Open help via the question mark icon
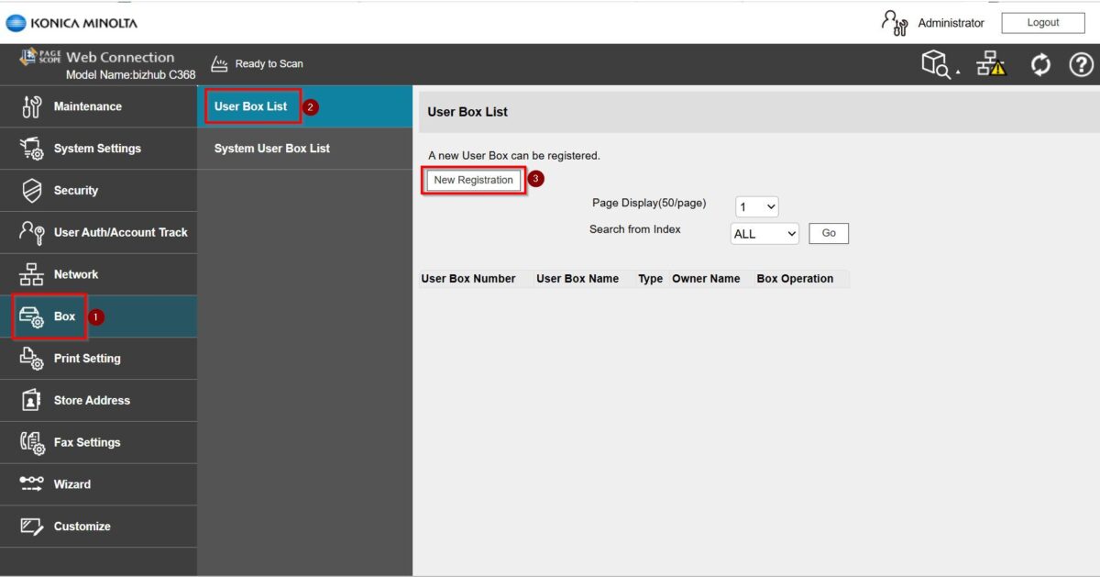The width and height of the screenshot is (1100, 577). coord(1082,64)
